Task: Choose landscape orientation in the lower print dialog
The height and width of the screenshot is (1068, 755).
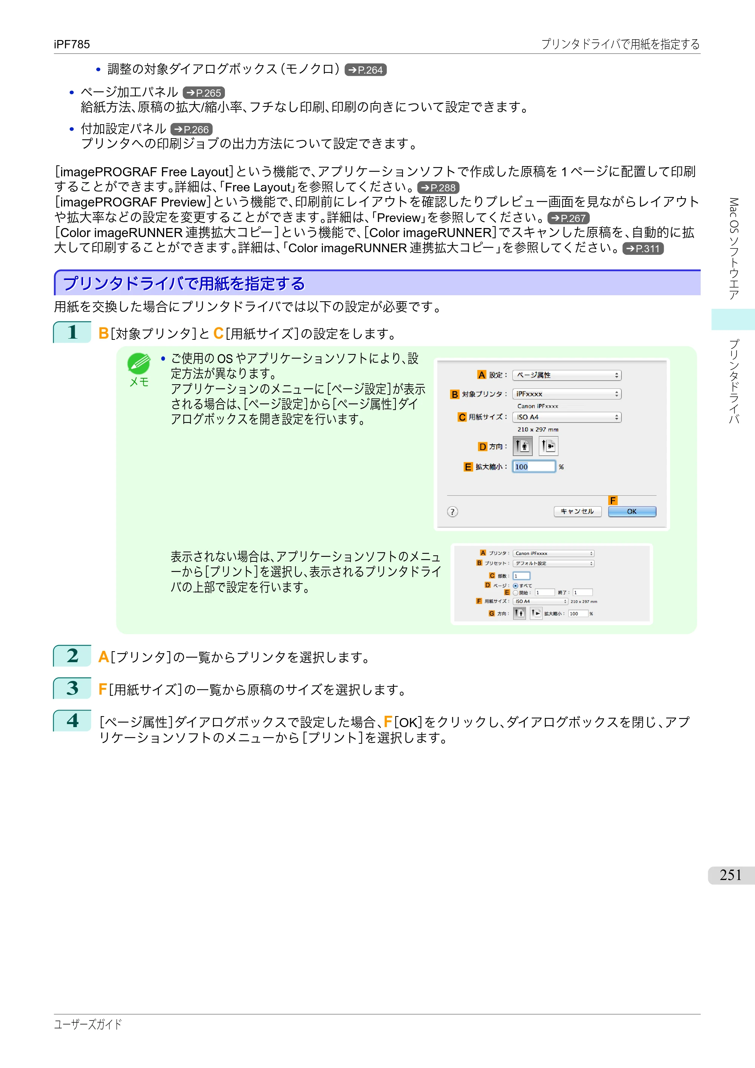Action: coord(536,613)
